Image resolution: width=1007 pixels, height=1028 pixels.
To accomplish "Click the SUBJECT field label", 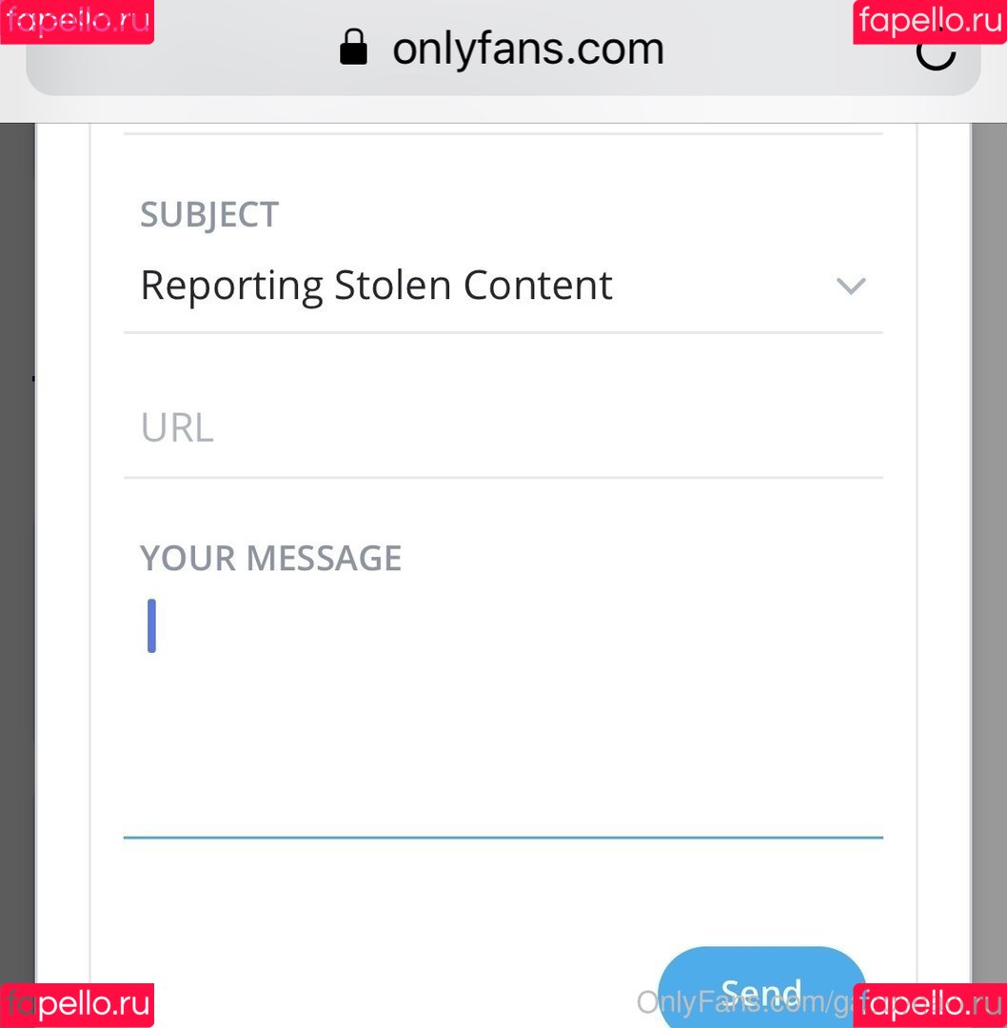I will click(x=209, y=215).
